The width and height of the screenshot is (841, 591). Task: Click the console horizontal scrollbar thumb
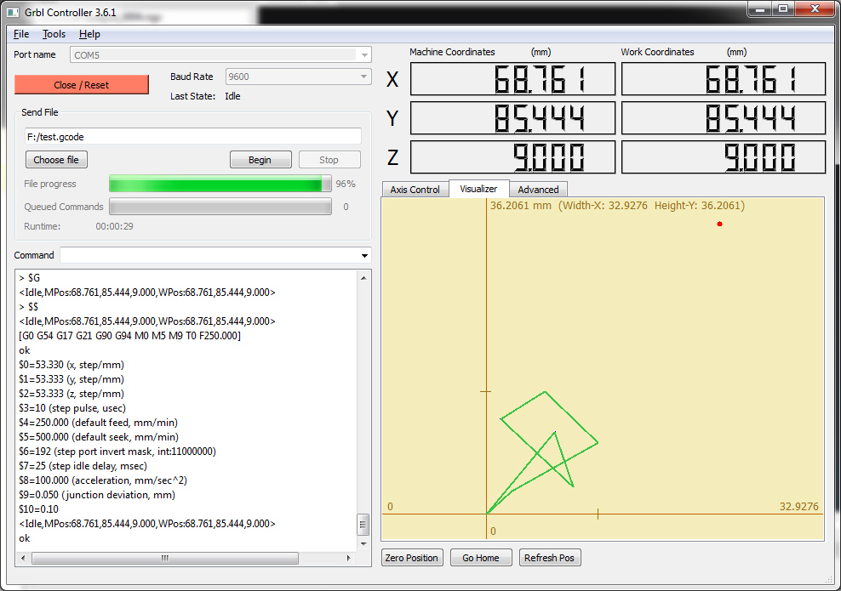tap(164, 558)
